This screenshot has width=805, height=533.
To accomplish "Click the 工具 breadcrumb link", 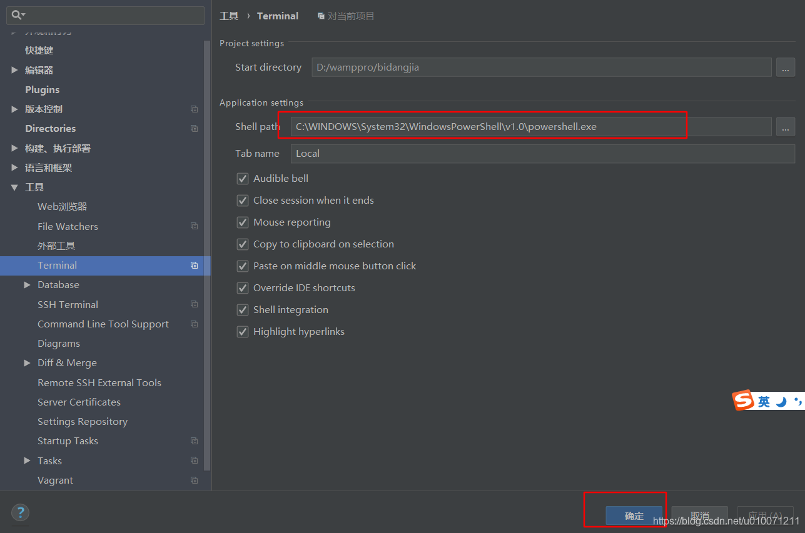I will point(229,16).
